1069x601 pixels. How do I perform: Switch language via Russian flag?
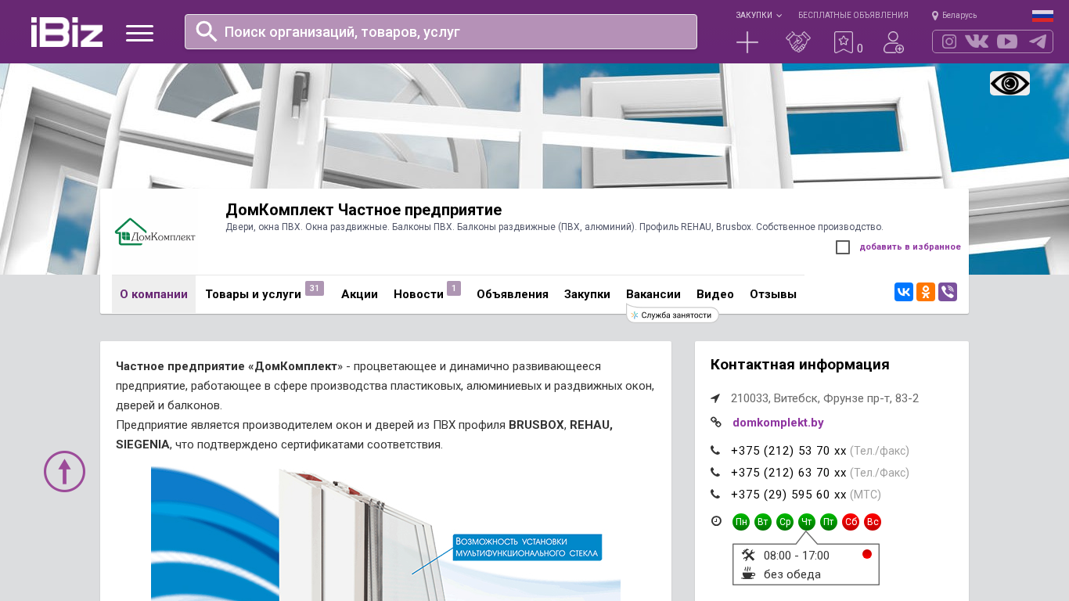click(x=1042, y=16)
